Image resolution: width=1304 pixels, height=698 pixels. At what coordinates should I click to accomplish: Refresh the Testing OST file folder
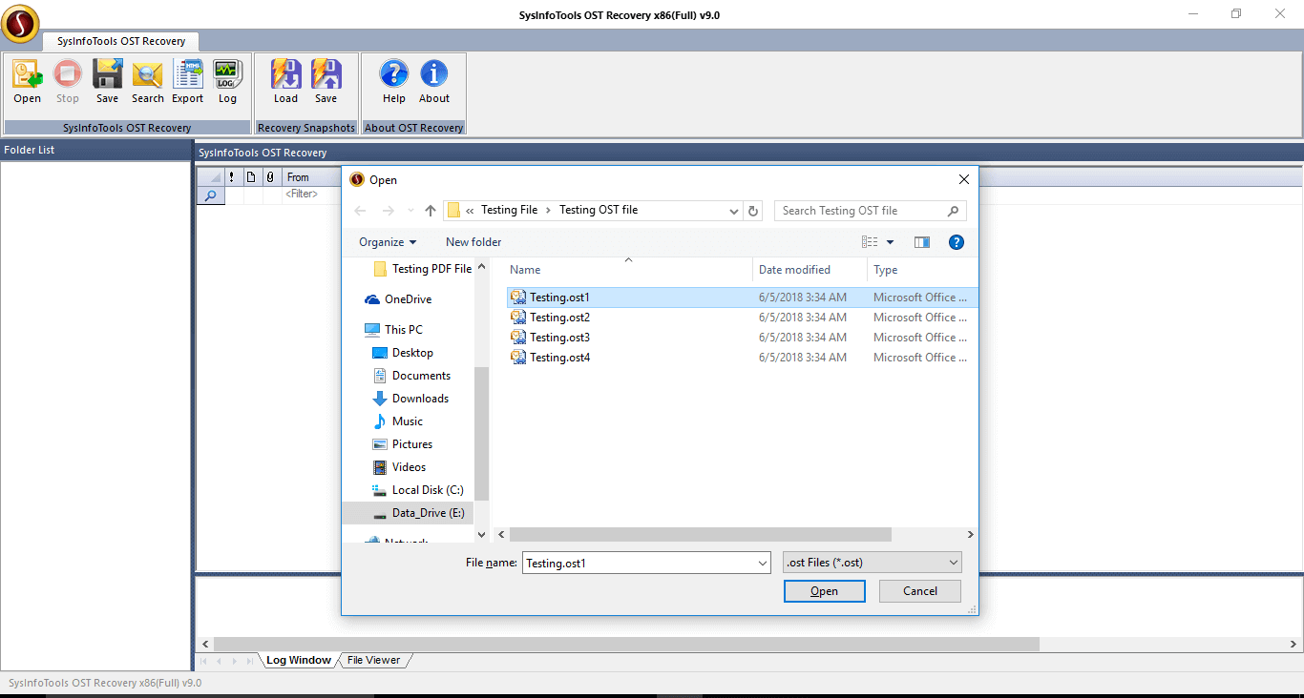753,211
